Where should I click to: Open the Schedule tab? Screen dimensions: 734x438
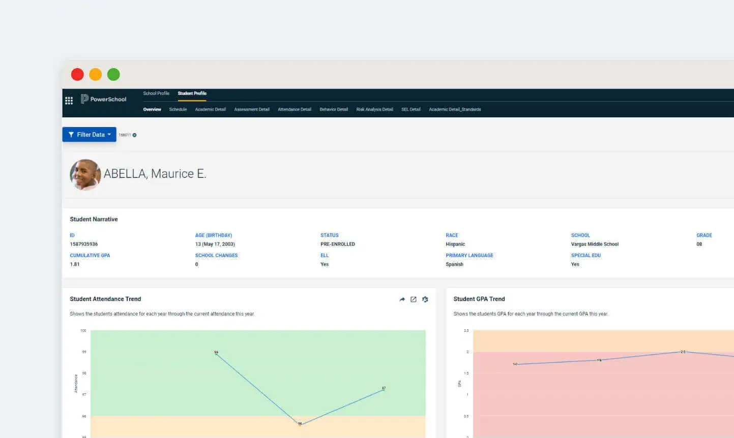tap(178, 109)
